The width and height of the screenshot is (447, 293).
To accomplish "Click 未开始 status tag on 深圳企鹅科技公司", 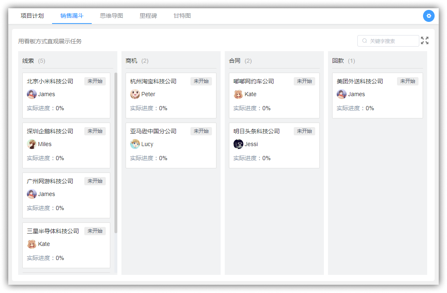I will click(x=95, y=131).
